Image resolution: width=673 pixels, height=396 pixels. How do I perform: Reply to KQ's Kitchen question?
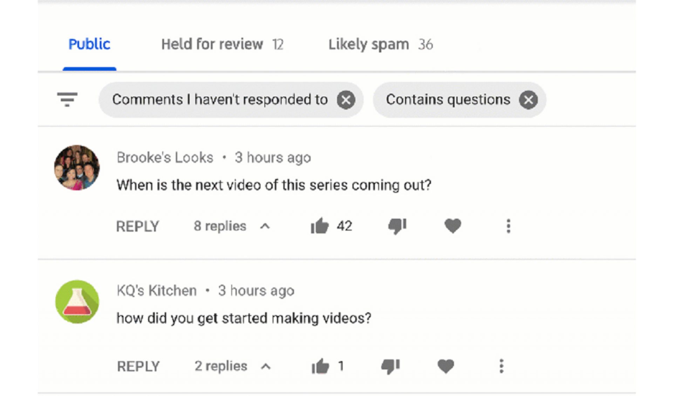pos(138,366)
